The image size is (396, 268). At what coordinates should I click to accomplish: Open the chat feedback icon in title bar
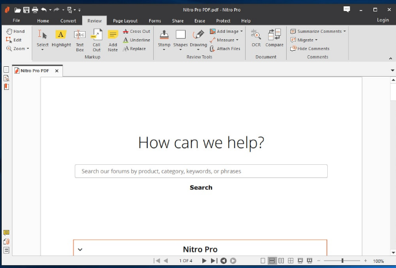(347, 10)
